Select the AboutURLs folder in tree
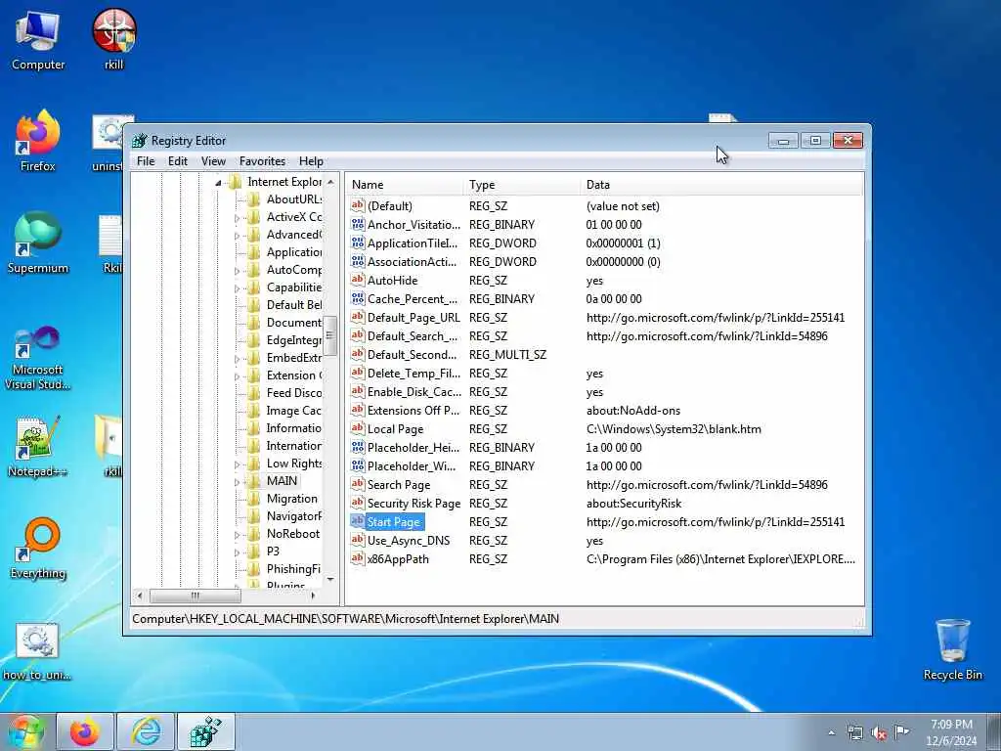This screenshot has width=1001, height=751. pyautogui.click(x=293, y=199)
